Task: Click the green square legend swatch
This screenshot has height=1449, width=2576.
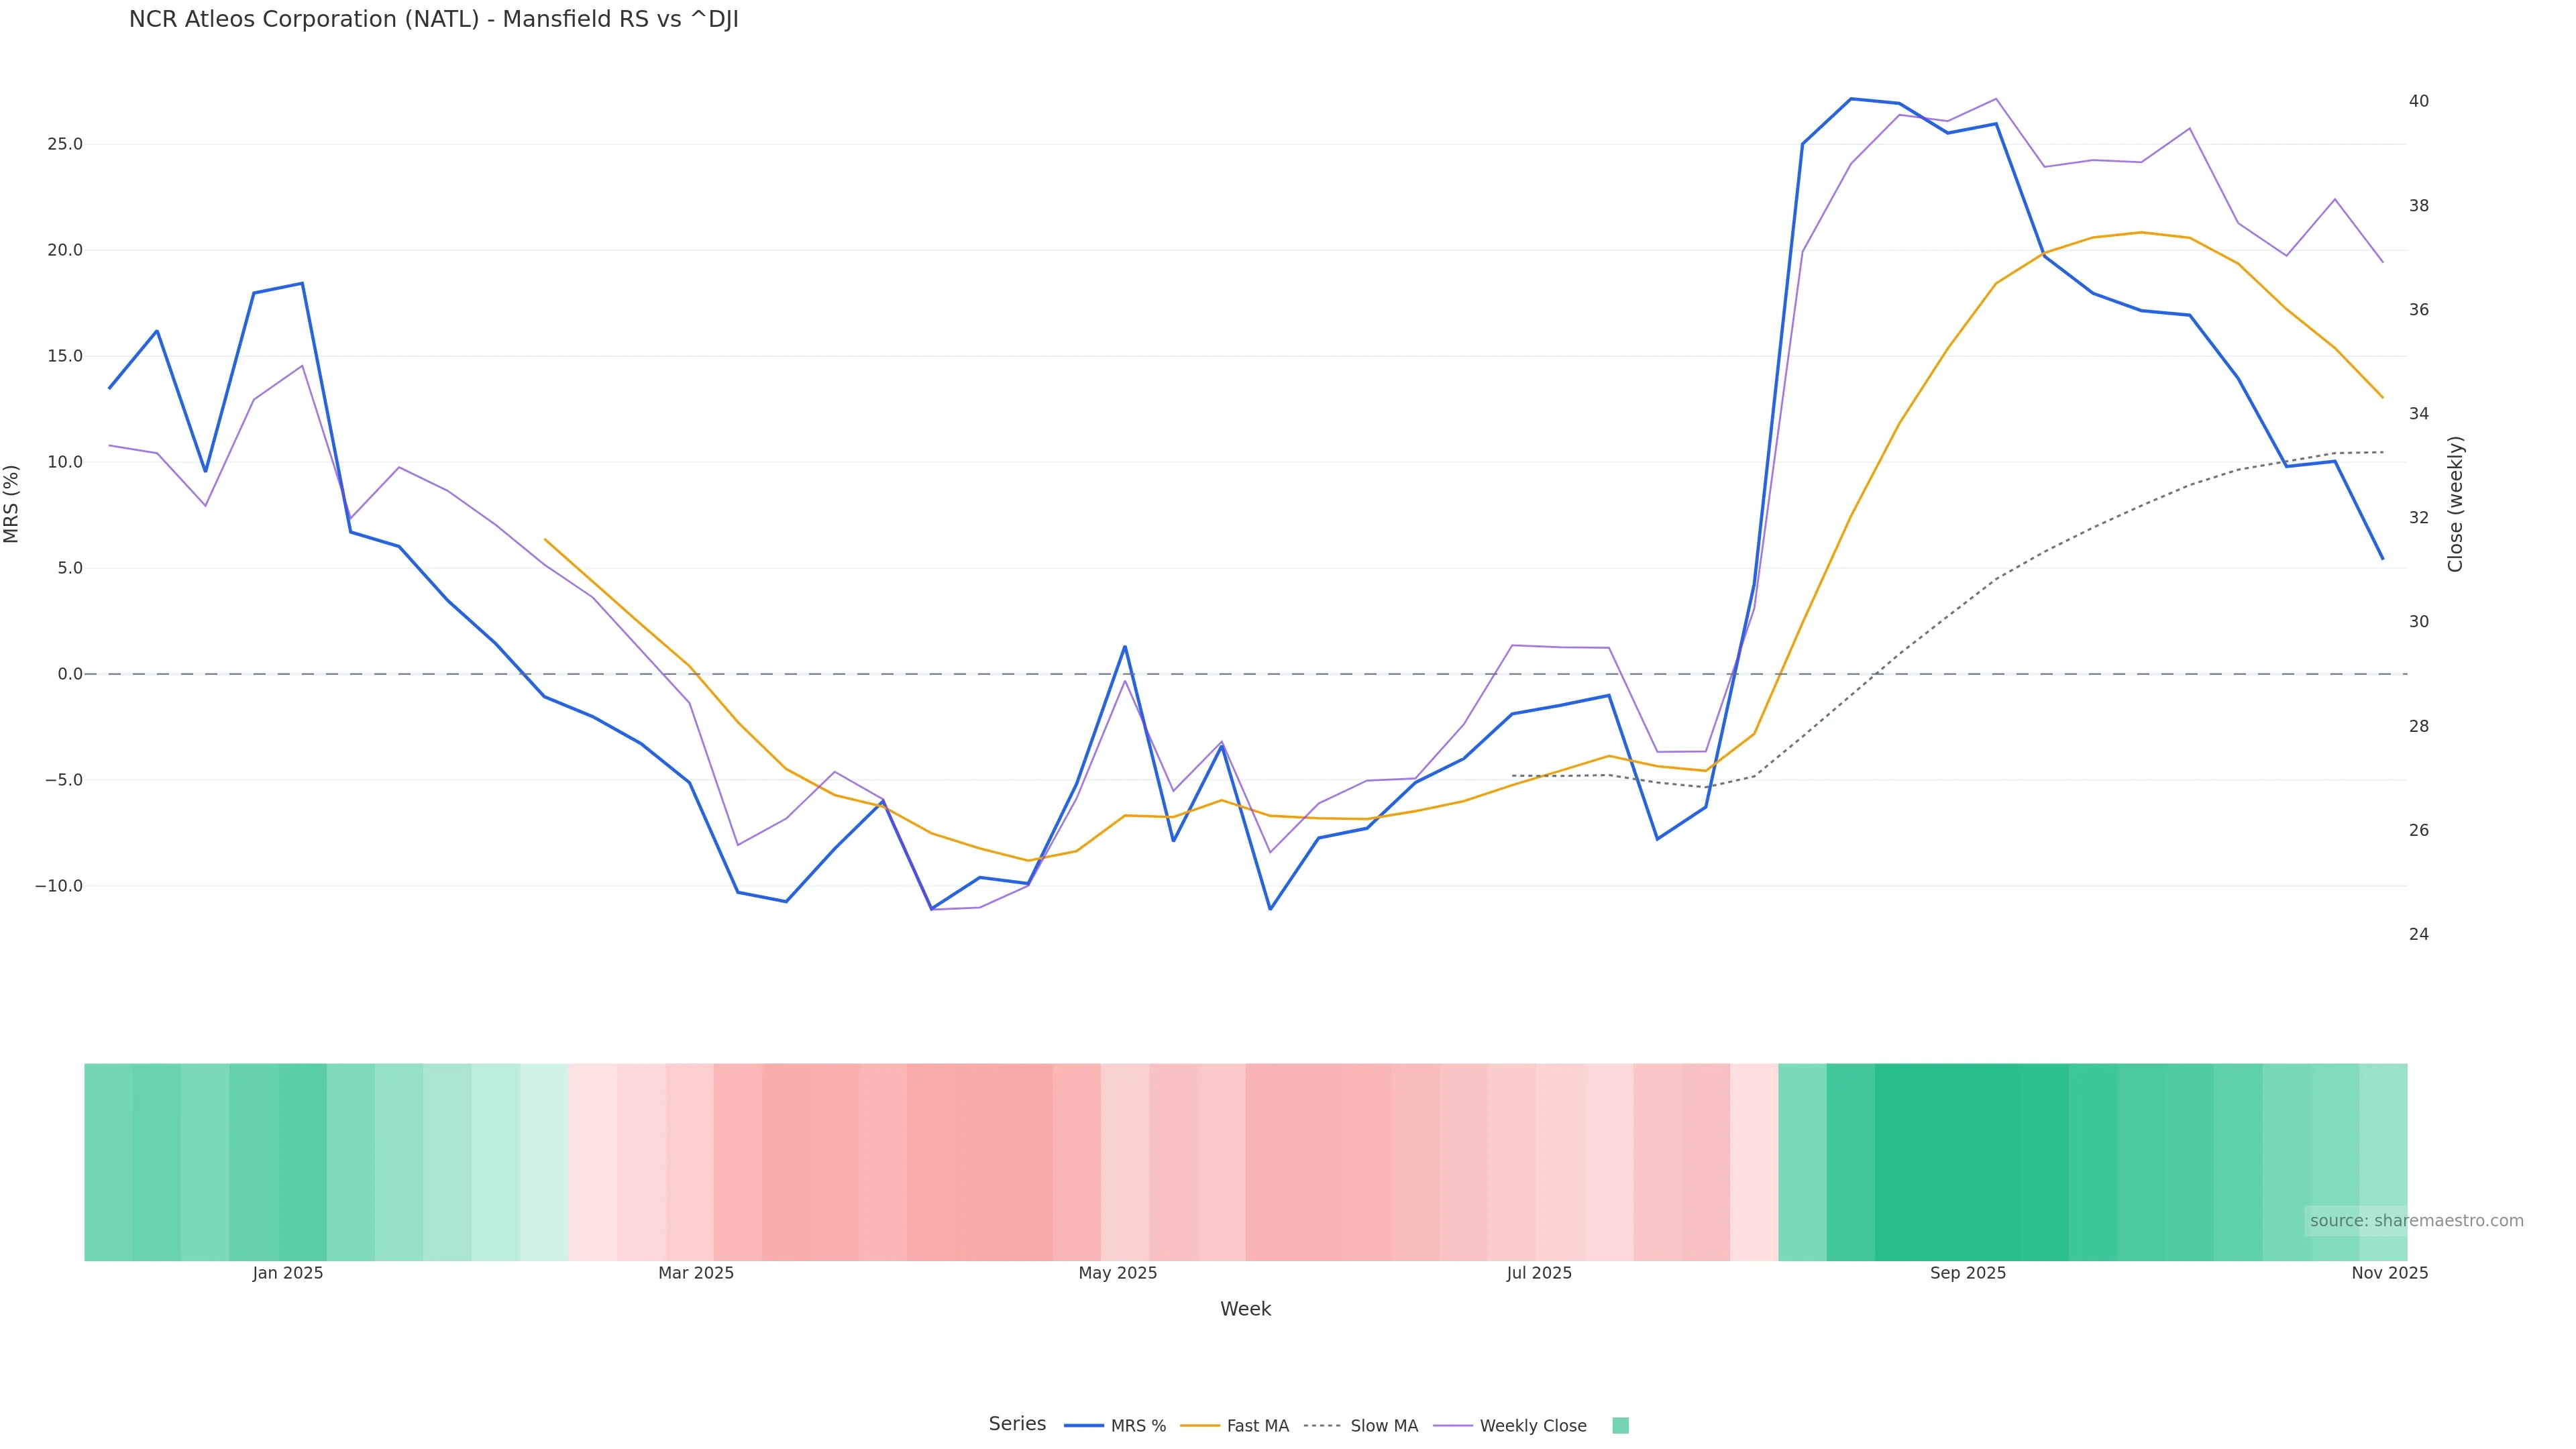Action: 1620,1426
